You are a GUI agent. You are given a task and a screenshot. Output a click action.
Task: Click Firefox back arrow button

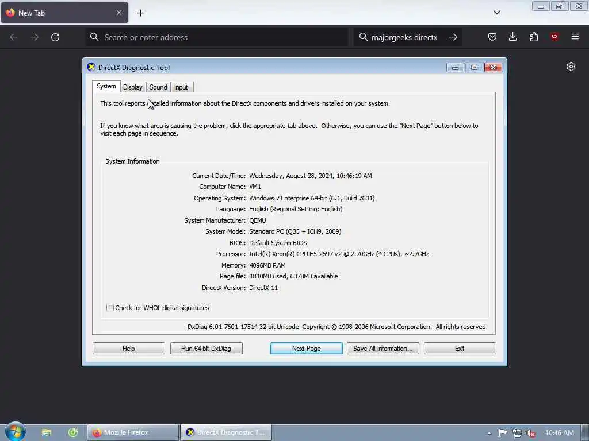click(14, 37)
